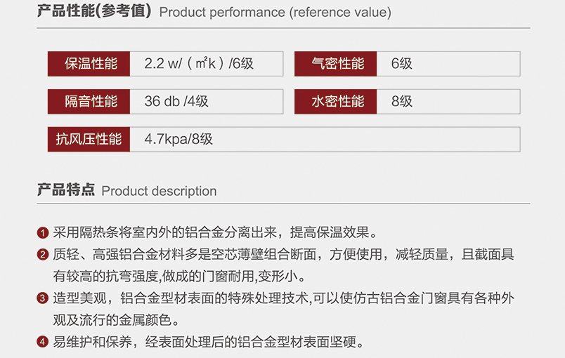Click the 气密性能 6级 value box
Image resolution: width=565 pixels, height=358 pixels.
pos(448,64)
